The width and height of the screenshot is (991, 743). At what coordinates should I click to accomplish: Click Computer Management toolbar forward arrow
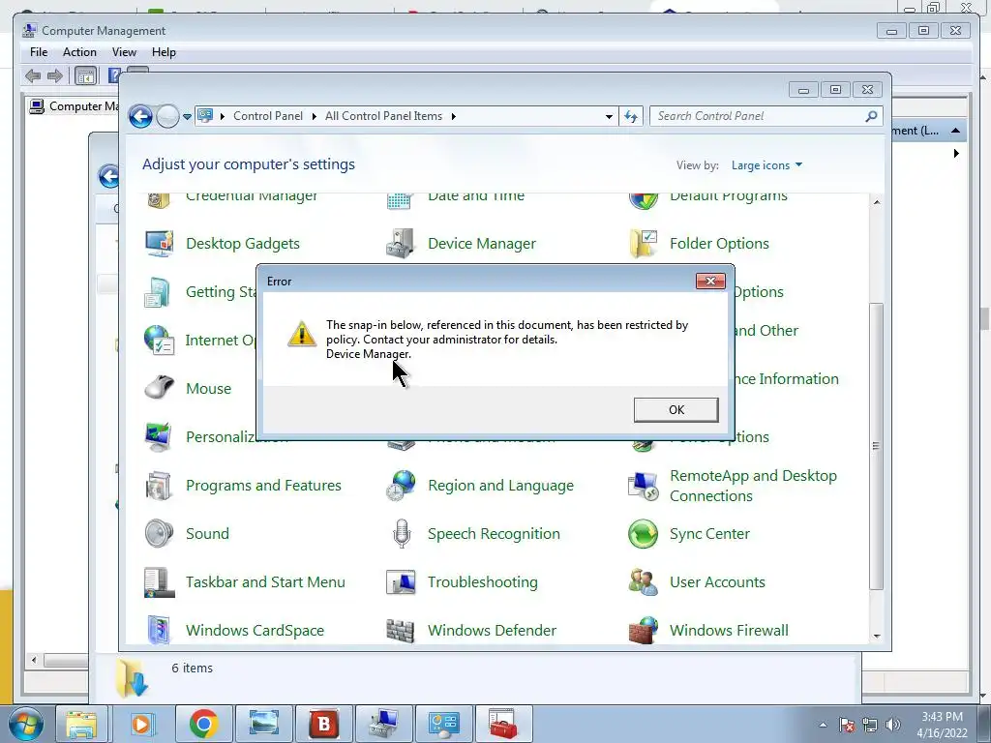coord(55,76)
